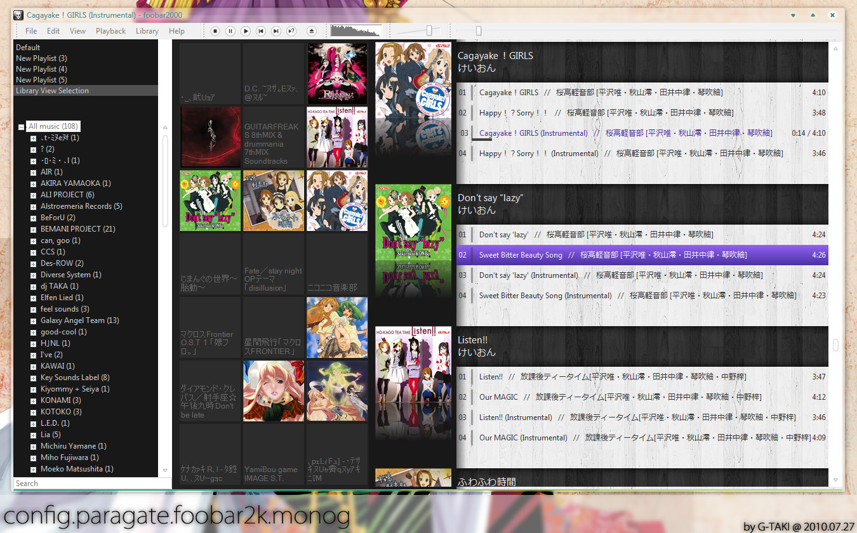Start playback with the play button
This screenshot has height=533, width=857.
pos(246,30)
